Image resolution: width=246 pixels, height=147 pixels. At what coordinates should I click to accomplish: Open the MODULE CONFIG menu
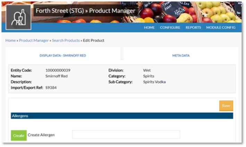(221, 28)
